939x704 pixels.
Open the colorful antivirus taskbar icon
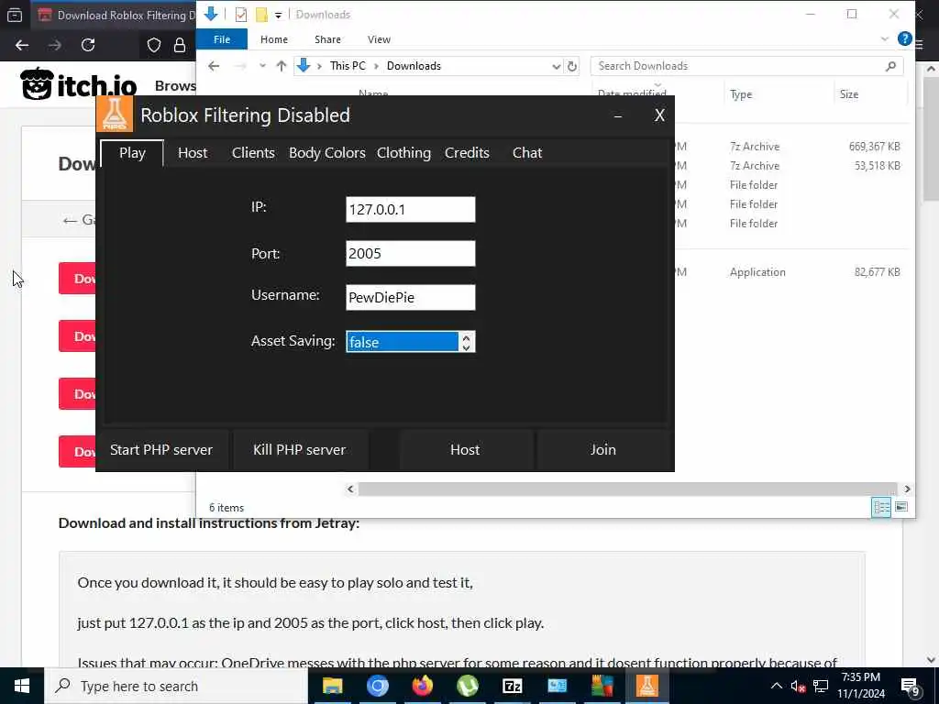pyautogui.click(x=602, y=686)
